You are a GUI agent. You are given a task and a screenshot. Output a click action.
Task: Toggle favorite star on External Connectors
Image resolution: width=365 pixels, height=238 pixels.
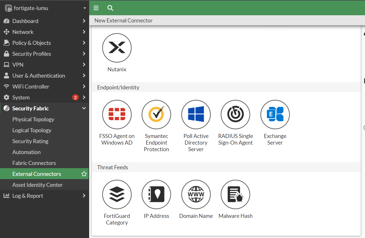(x=84, y=174)
